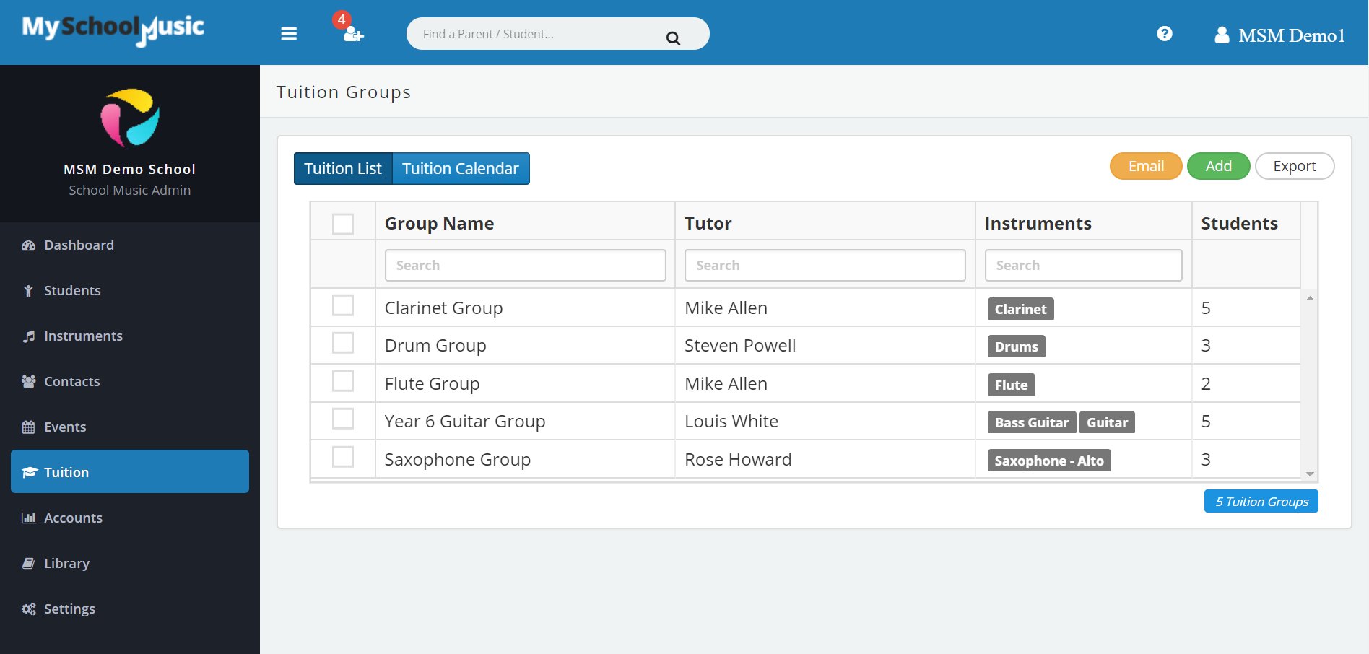Click the Dashboard gauge icon
The image size is (1369, 654).
[28, 245]
